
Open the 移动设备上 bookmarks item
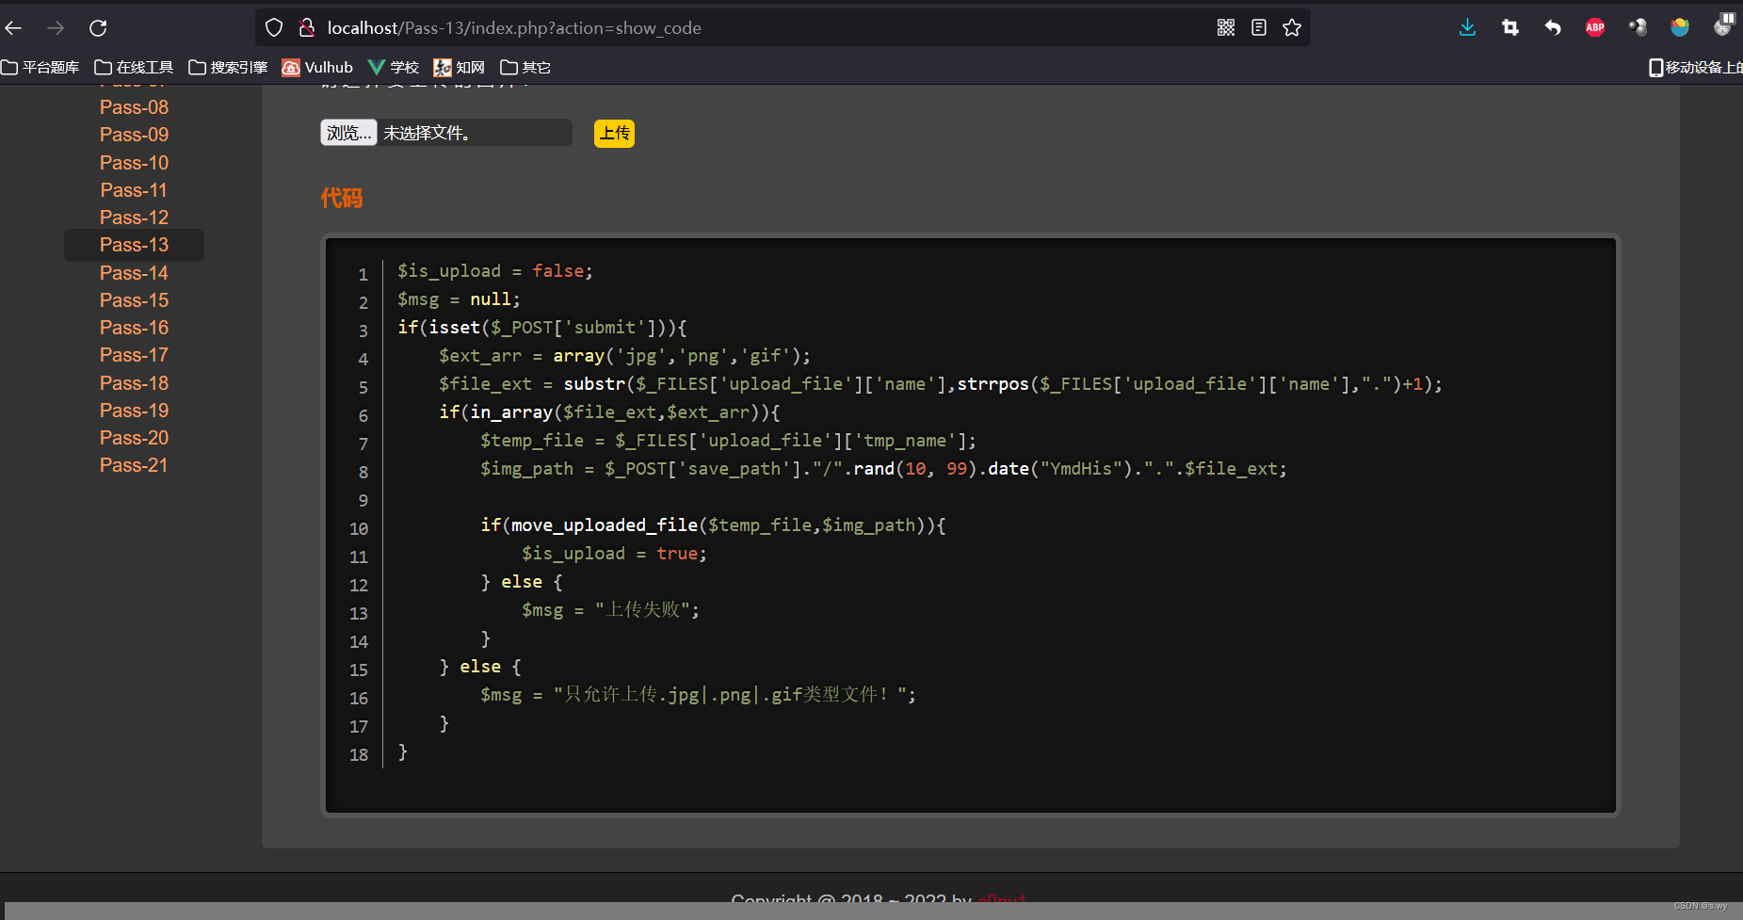point(1695,68)
